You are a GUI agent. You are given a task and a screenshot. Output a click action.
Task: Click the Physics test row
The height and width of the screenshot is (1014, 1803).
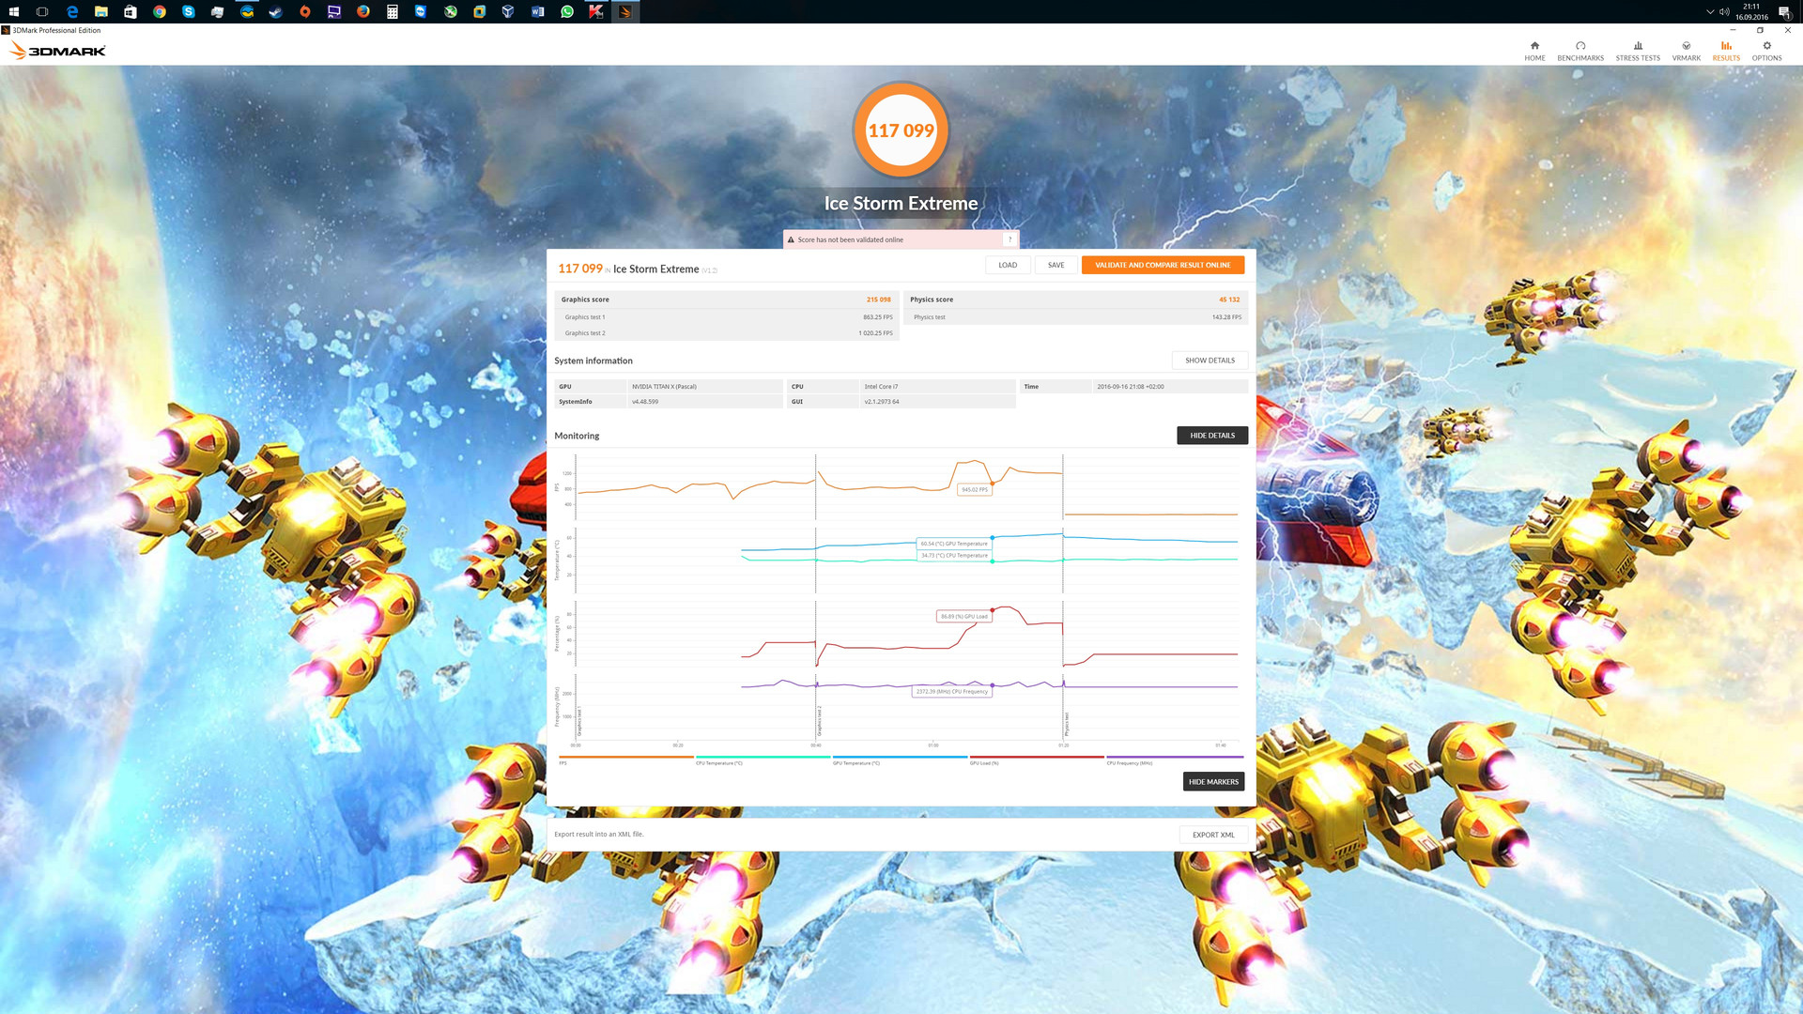(1076, 317)
